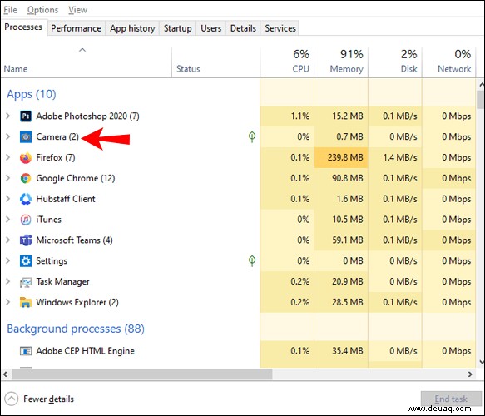485x416 pixels.
Task: Click the Task Manager process icon
Action: pos(26,282)
